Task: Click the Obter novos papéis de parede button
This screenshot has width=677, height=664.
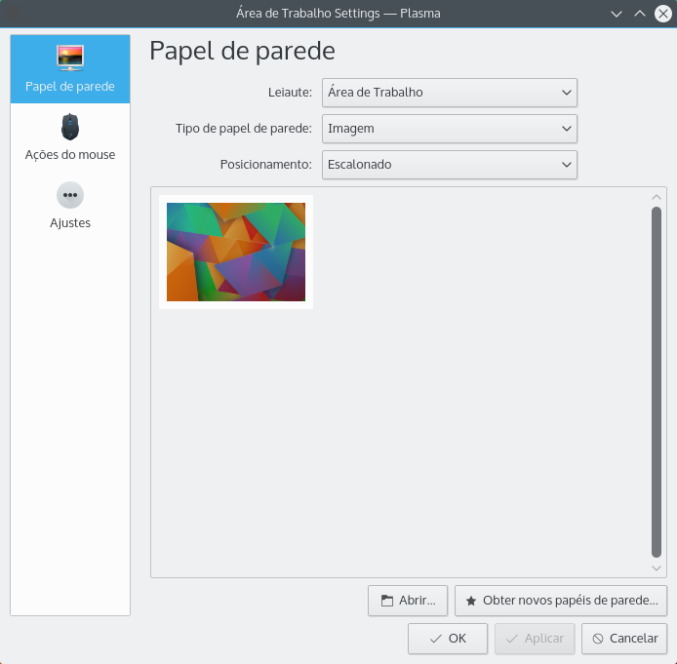Action: pyautogui.click(x=561, y=601)
